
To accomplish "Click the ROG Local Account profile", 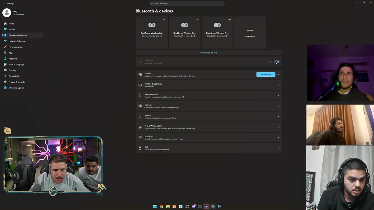I will pyautogui.click(x=13, y=13).
